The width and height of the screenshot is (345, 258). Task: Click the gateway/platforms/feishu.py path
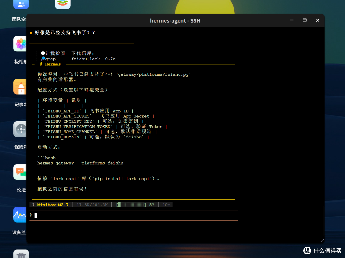153,74
